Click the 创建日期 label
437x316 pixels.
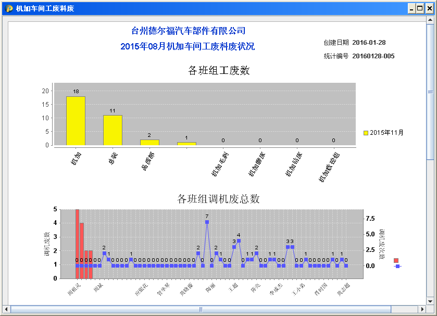(x=336, y=42)
